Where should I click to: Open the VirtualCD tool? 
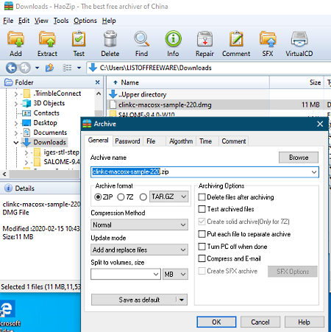tap(299, 39)
